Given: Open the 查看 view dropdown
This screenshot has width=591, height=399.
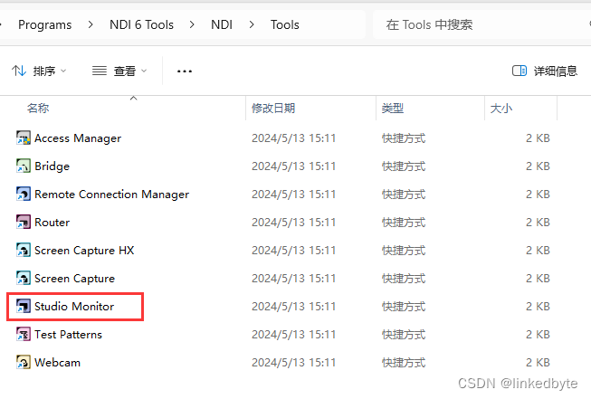Looking at the screenshot, I should click(119, 71).
